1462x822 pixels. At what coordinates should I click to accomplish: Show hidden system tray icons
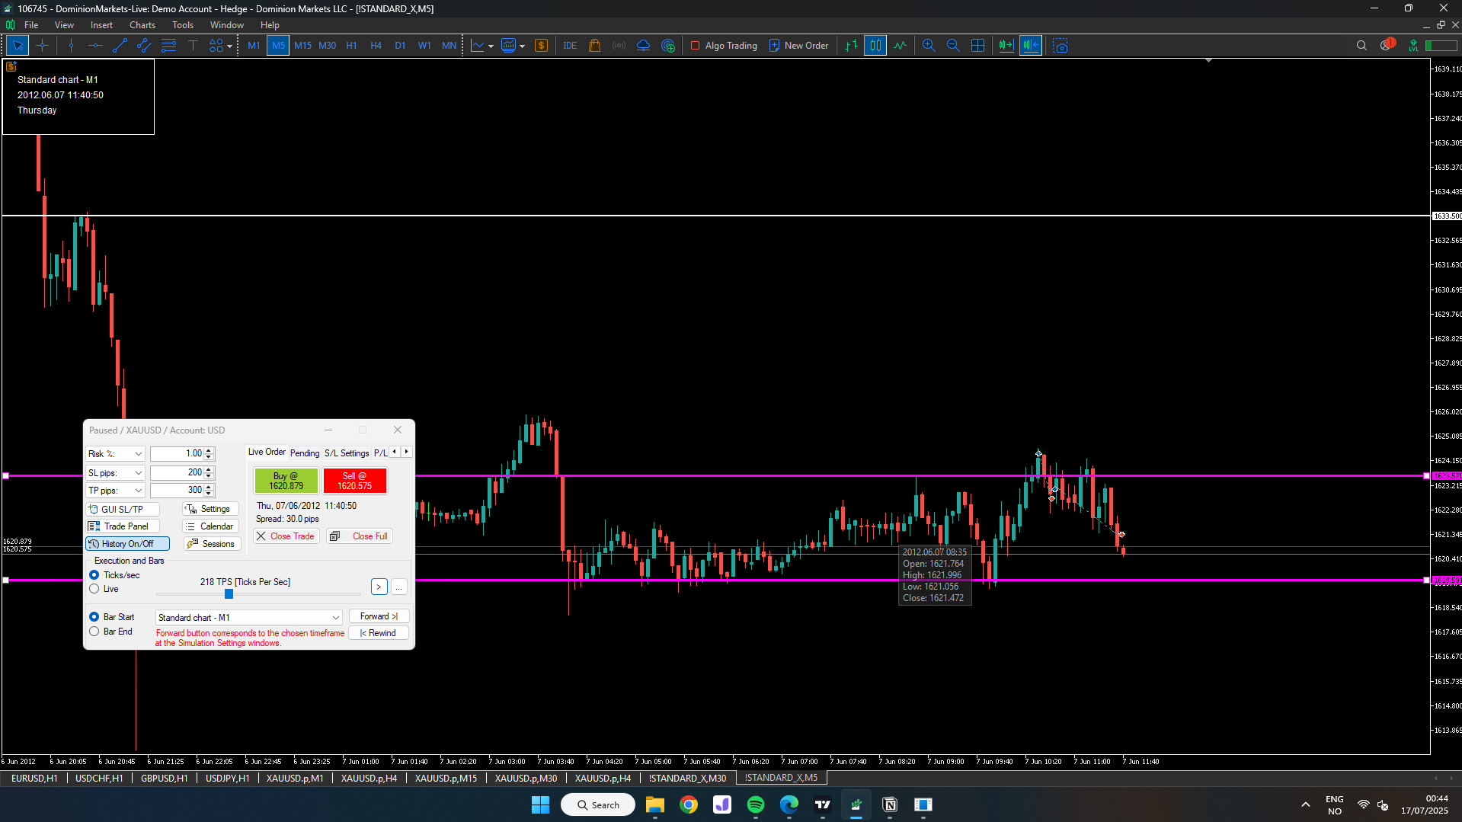[x=1305, y=804]
